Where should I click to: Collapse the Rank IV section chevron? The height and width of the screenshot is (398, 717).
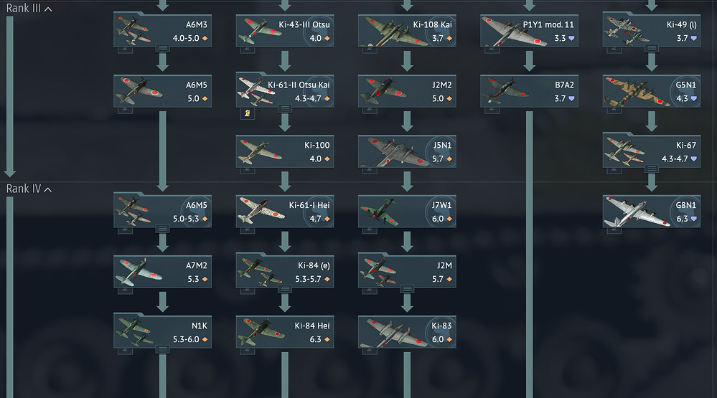coord(48,189)
